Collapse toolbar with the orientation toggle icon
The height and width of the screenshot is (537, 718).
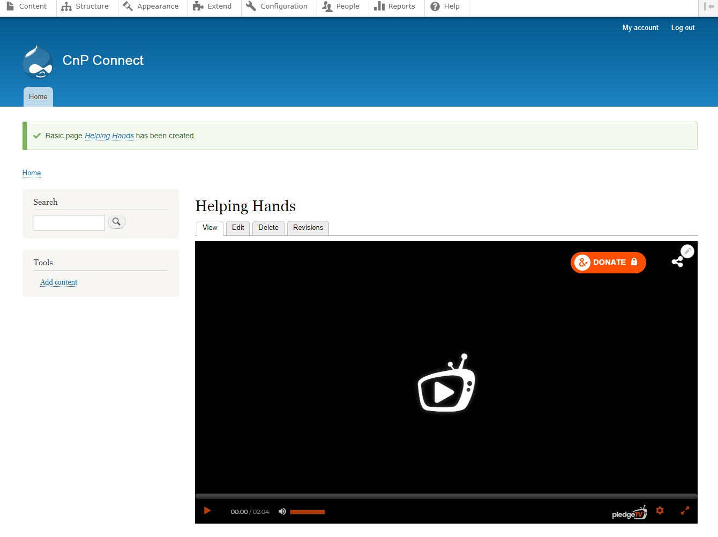coord(709,6)
